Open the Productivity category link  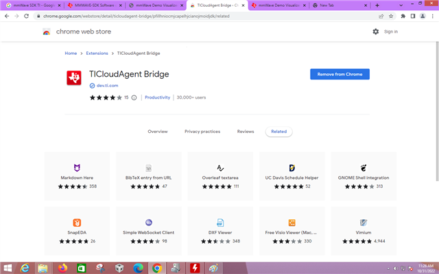coord(158,97)
